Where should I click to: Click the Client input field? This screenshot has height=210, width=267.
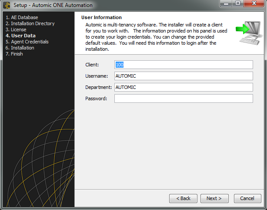[184, 65]
